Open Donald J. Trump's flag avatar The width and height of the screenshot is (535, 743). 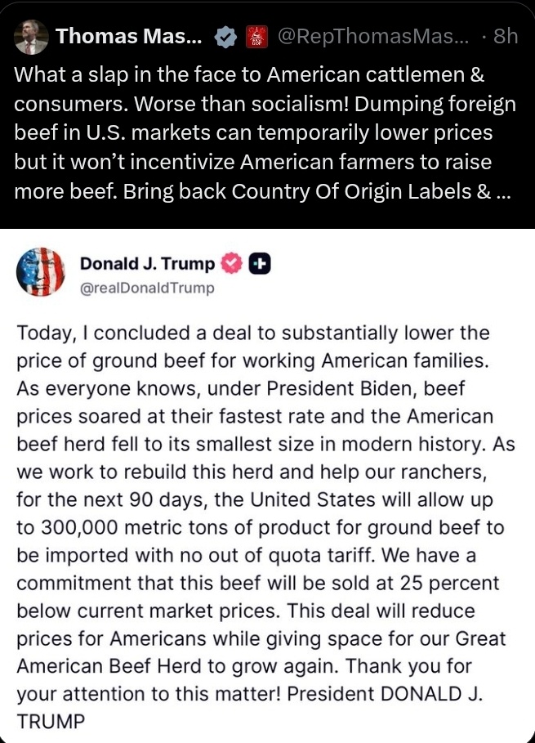tap(40, 272)
